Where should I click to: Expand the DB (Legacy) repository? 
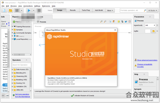(x=12, y=36)
